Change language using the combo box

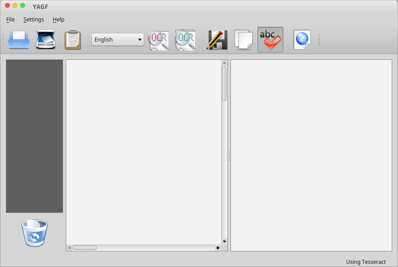click(117, 39)
